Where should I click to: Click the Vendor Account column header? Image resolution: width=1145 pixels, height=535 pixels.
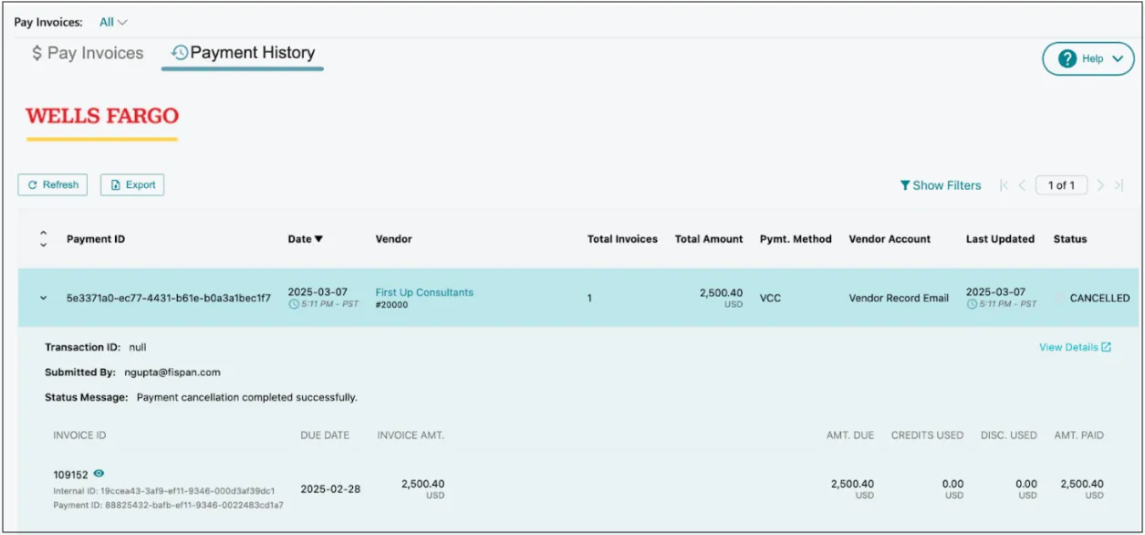(890, 239)
